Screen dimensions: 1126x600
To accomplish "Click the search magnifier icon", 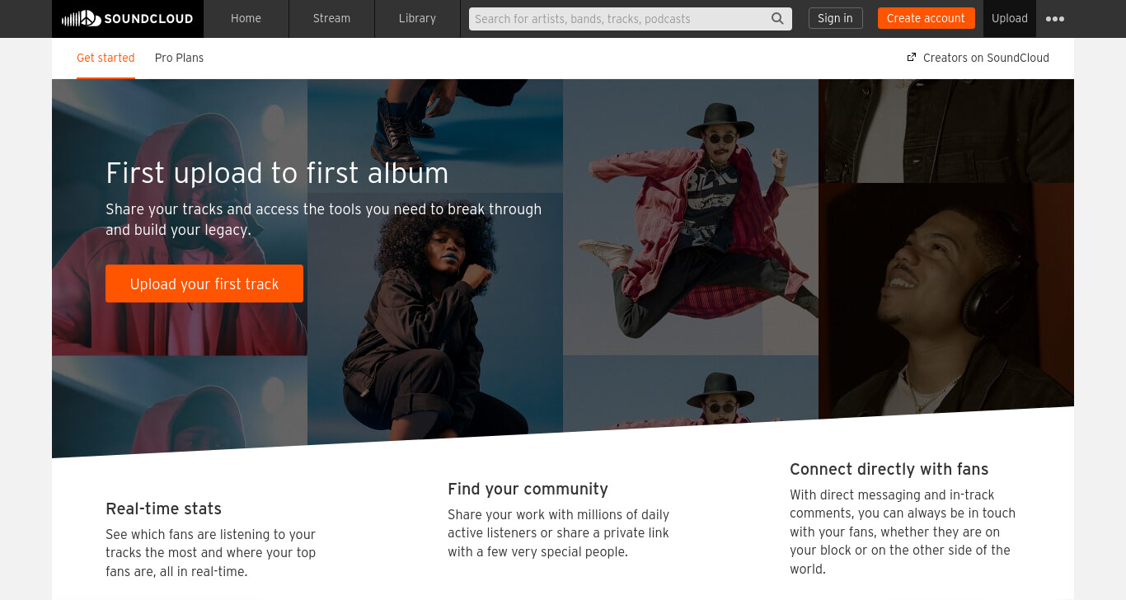I will [x=777, y=19].
